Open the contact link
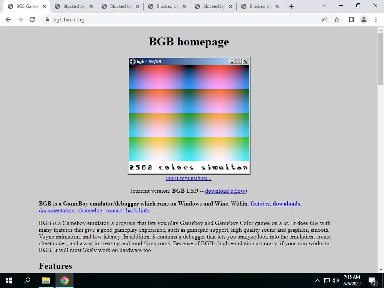 coord(114,210)
